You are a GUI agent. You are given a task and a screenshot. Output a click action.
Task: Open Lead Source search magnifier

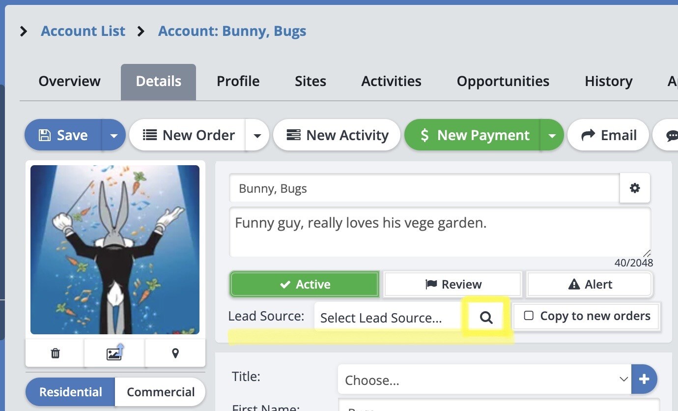[x=486, y=318]
